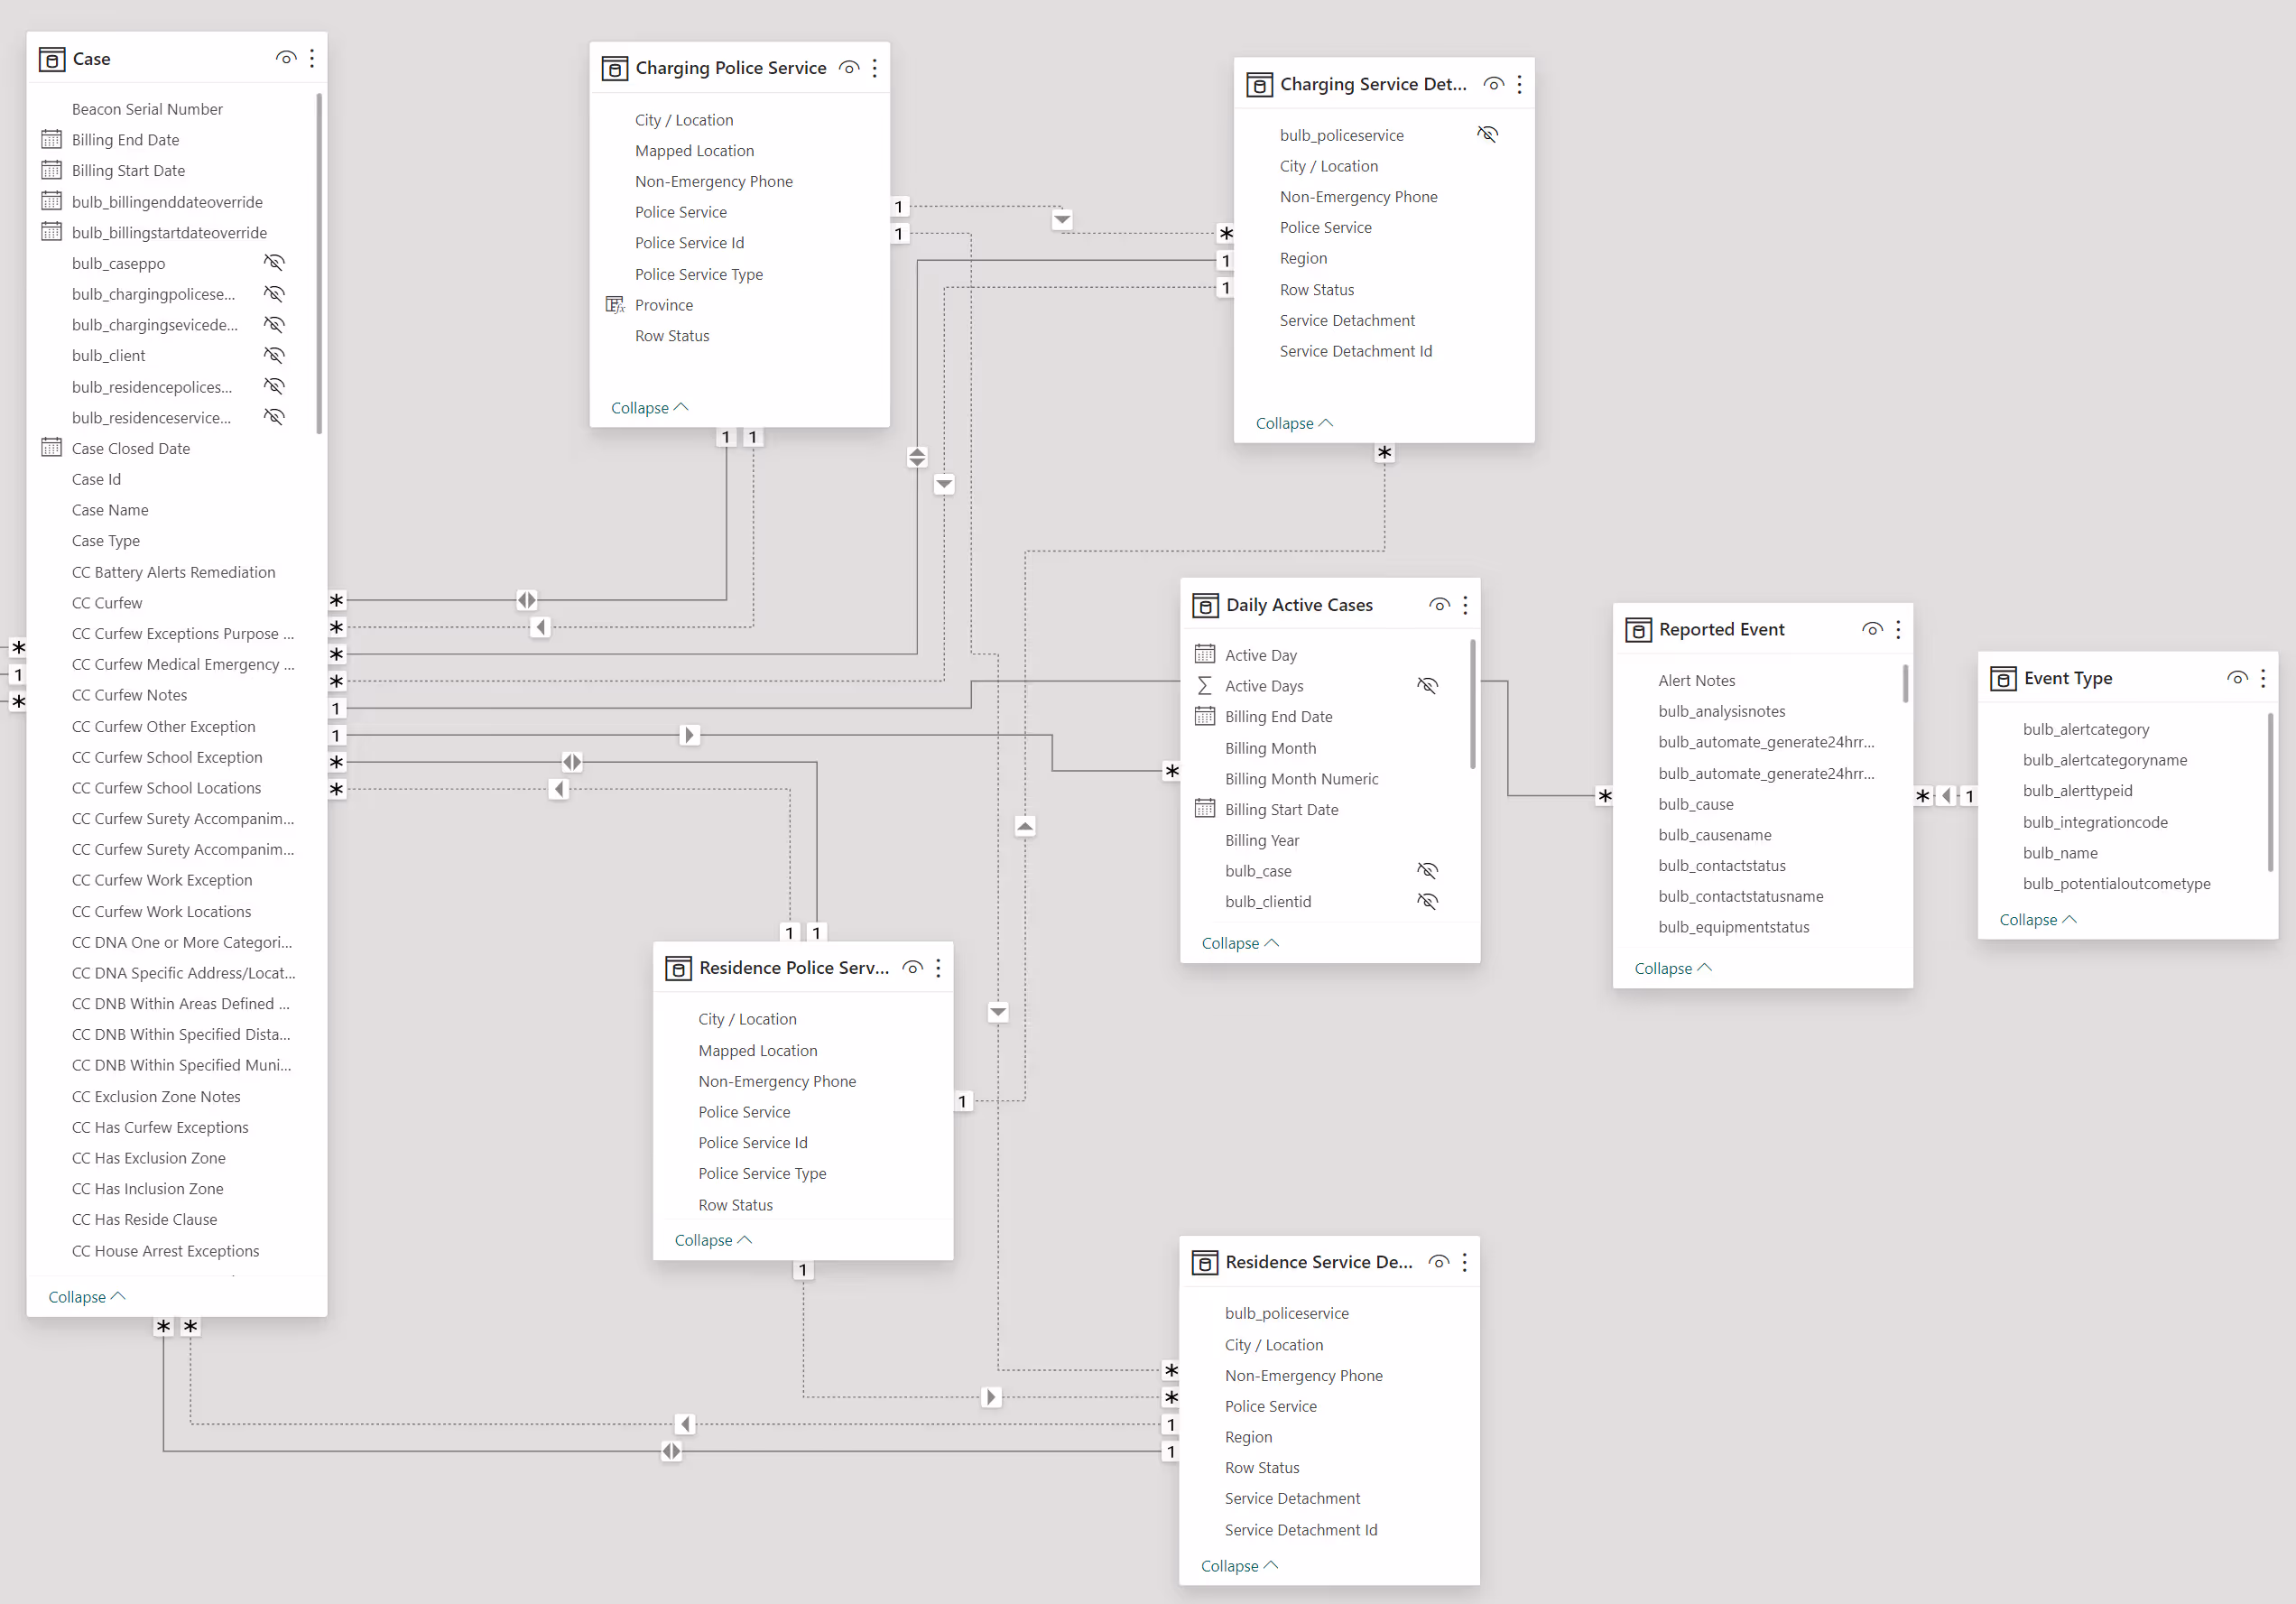The width and height of the screenshot is (2296, 1604).
Task: Click the calculated column icon beside Province
Action: point(615,305)
